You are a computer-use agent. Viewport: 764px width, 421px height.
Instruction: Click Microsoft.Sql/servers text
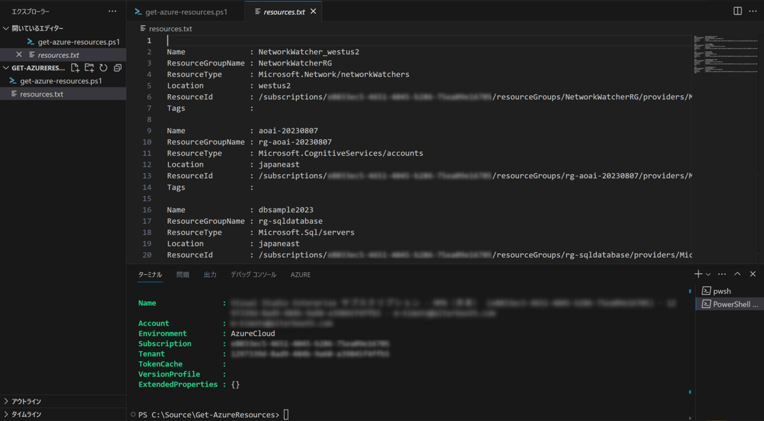pyautogui.click(x=306, y=232)
